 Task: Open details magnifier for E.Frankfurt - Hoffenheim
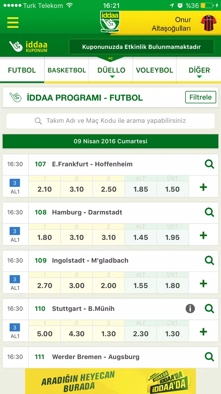(209, 164)
